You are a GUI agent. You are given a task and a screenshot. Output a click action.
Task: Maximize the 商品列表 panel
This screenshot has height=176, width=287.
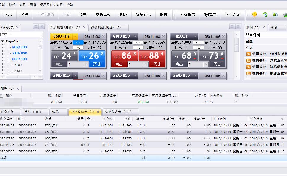coord(36,27)
